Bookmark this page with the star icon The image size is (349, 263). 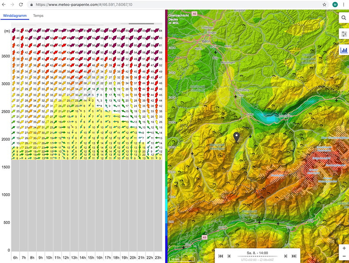[x=324, y=4]
